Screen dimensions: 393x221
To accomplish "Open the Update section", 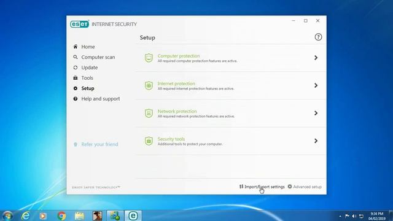I will pyautogui.click(x=90, y=68).
